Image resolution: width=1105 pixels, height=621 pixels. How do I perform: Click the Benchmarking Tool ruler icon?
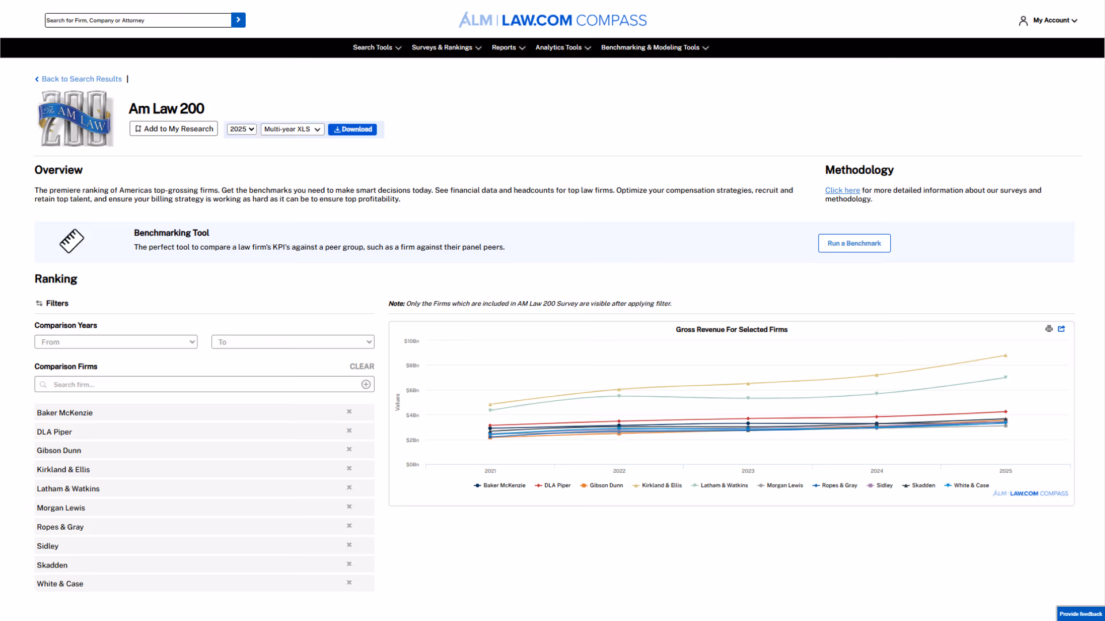click(x=71, y=241)
